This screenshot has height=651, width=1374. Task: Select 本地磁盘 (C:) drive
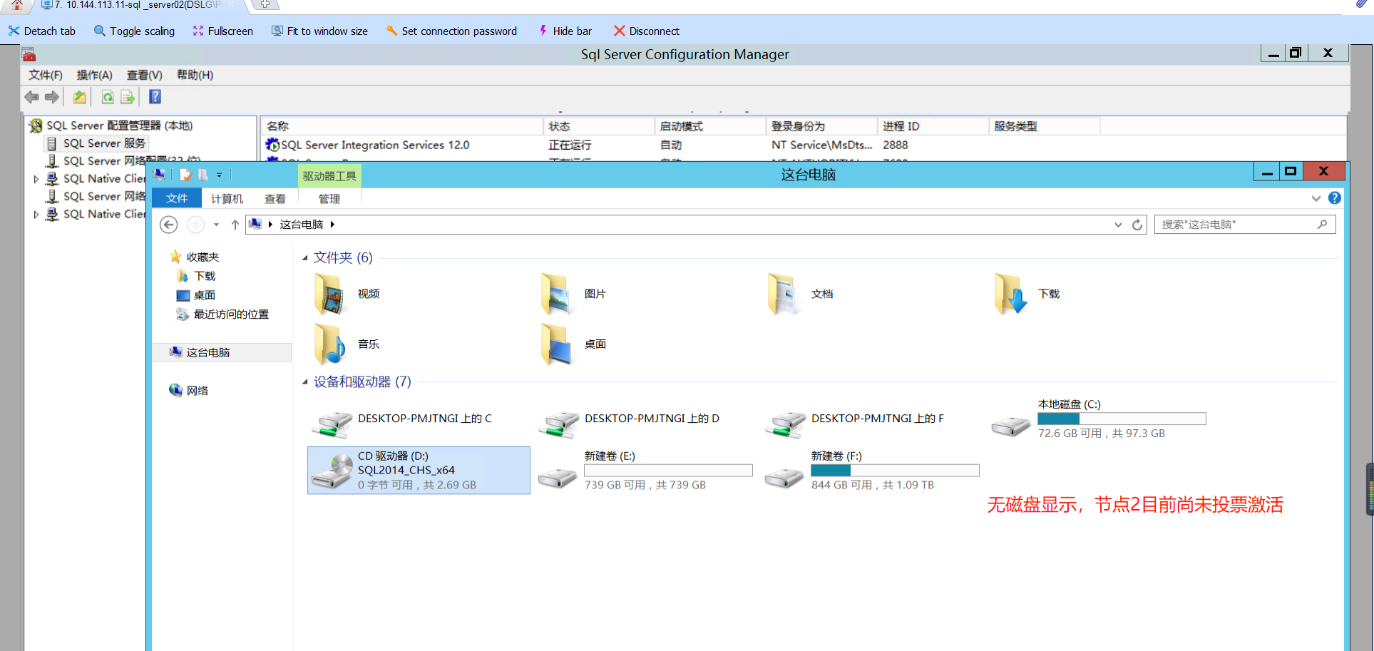(1099, 419)
